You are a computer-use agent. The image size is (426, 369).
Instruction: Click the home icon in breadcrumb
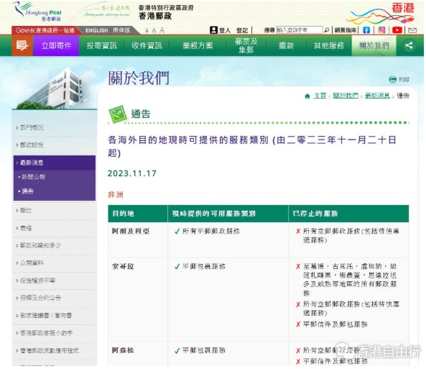click(307, 96)
